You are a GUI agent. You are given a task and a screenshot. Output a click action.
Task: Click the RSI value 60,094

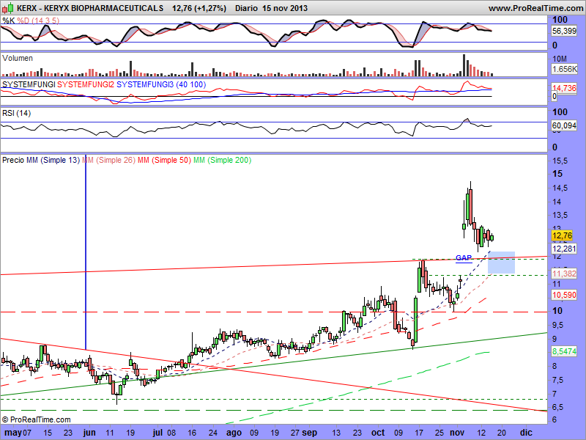(x=564, y=125)
